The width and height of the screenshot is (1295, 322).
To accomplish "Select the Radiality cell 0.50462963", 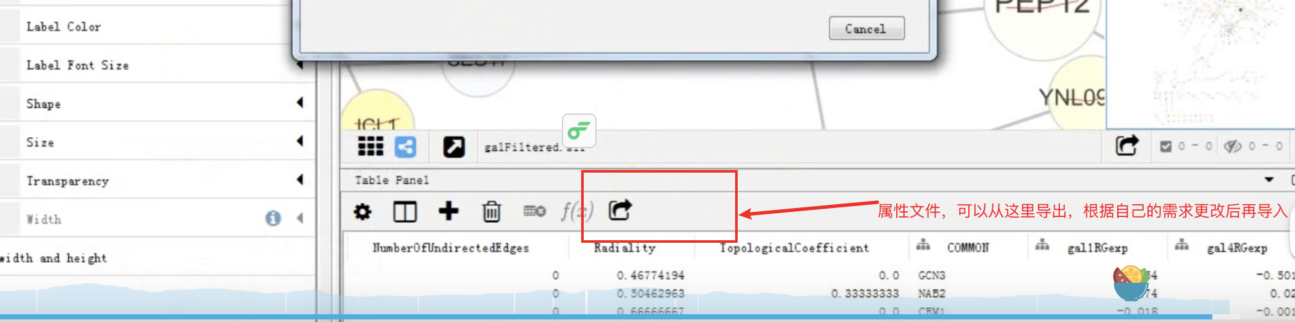I will point(650,294).
